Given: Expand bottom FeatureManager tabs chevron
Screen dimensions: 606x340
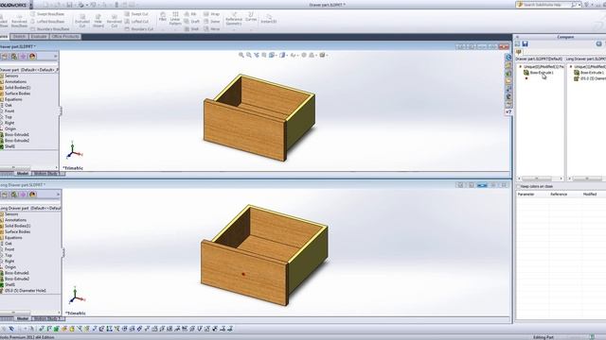Looking at the screenshot, I should coord(59,195).
